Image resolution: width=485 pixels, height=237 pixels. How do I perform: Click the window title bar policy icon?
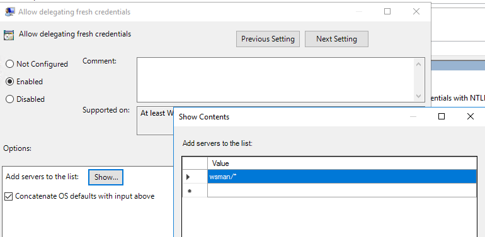click(9, 12)
